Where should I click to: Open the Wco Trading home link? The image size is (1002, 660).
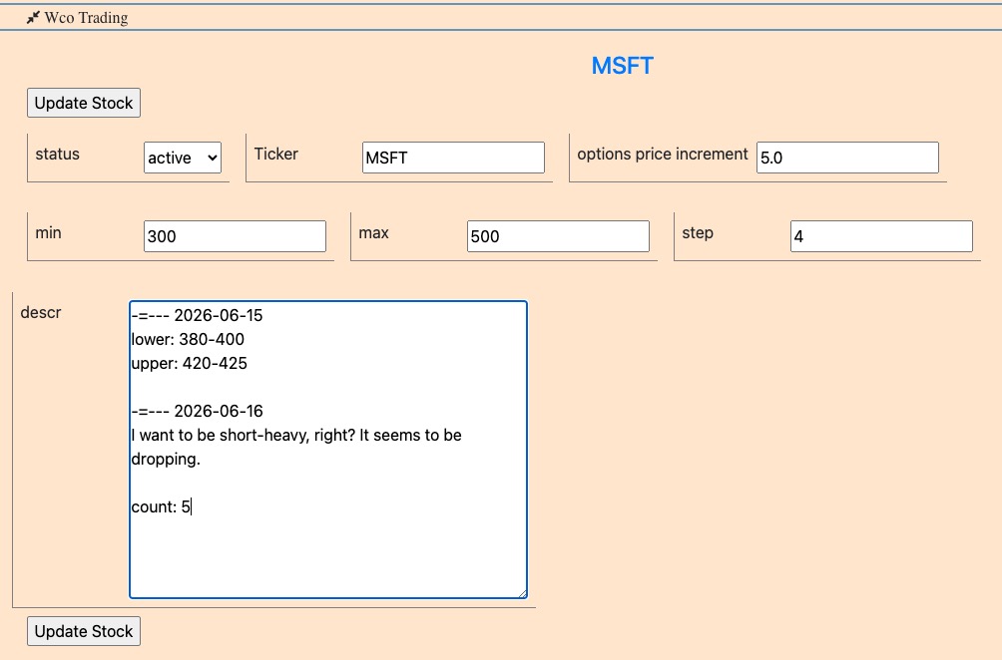tap(86, 18)
